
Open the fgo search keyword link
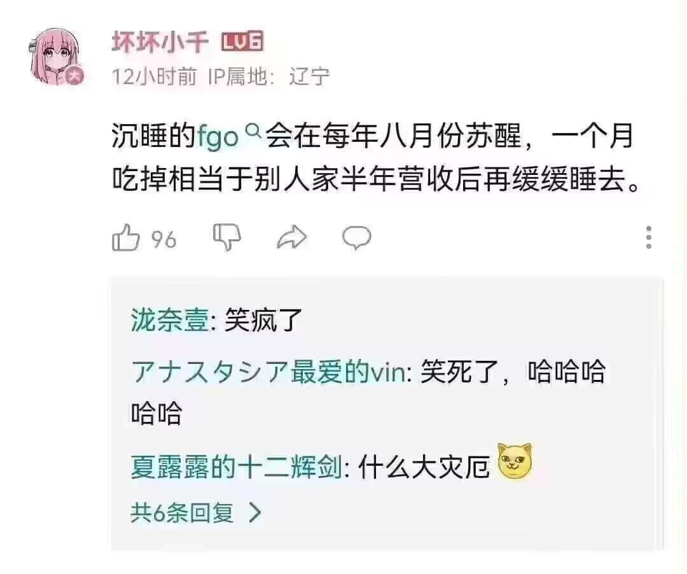click(x=218, y=137)
